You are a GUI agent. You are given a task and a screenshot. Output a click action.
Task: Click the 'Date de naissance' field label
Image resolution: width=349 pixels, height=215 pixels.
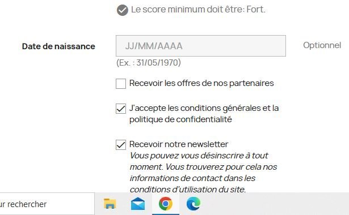(58, 46)
